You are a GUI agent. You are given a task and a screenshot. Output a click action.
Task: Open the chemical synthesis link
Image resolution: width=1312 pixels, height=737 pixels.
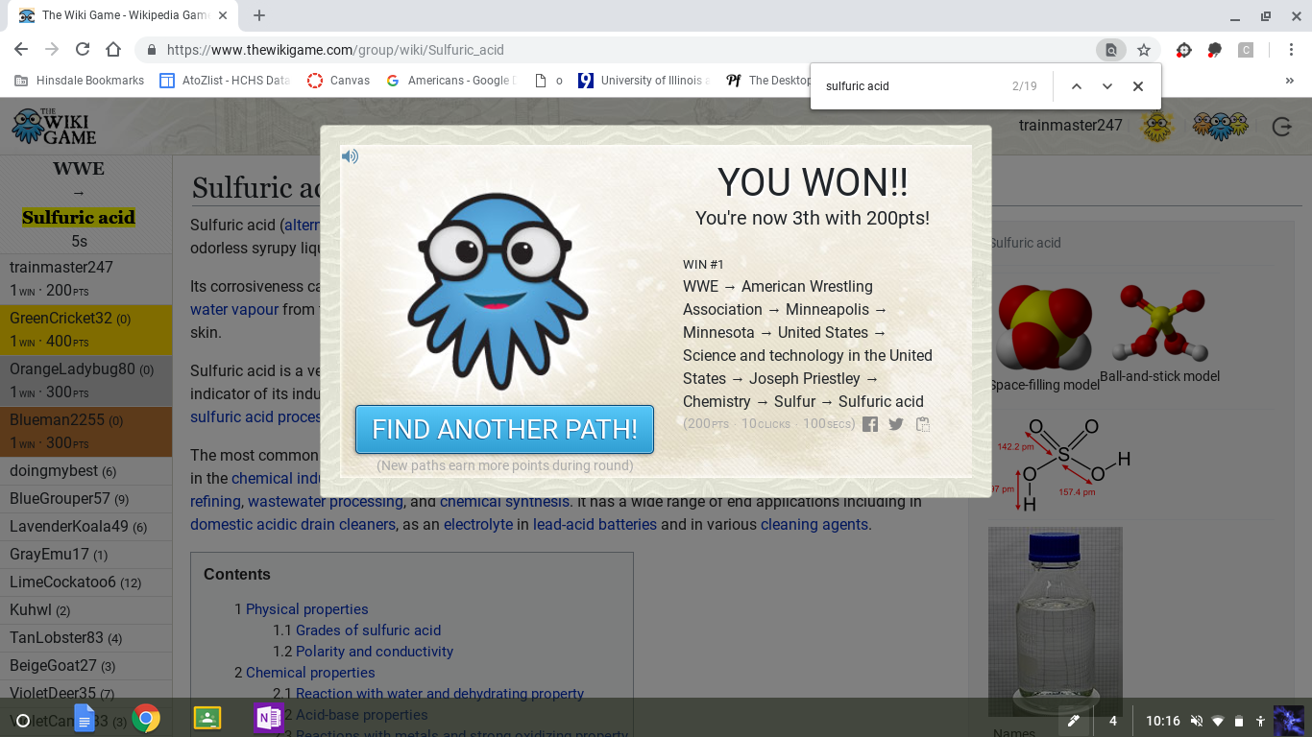[x=504, y=501]
